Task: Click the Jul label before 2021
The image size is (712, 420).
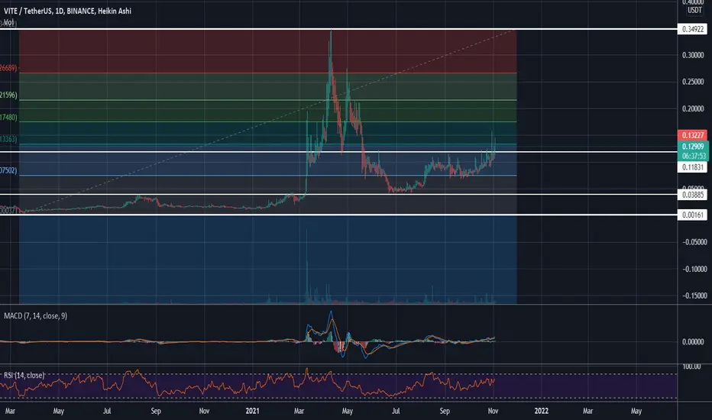Action: click(x=107, y=411)
